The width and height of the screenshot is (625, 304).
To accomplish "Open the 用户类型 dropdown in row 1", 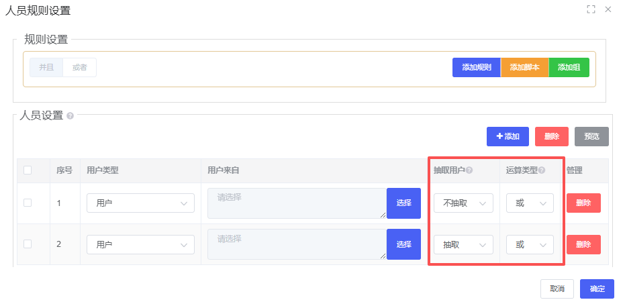I will pos(140,203).
